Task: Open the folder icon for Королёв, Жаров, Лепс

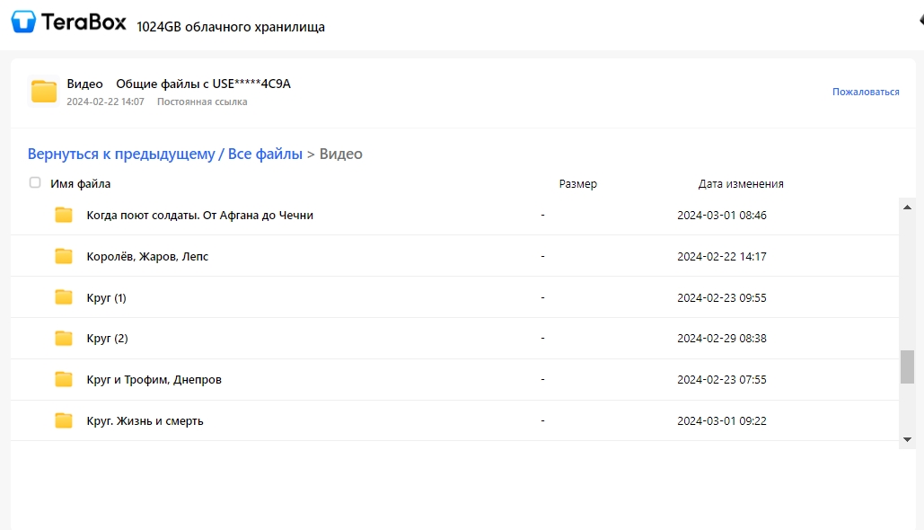Action: pos(64,256)
